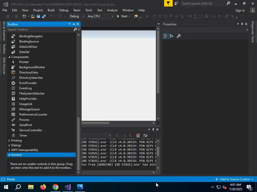Click search magnifier icon in Toolbox
Screen dimensions: 257x192
click(75, 29)
